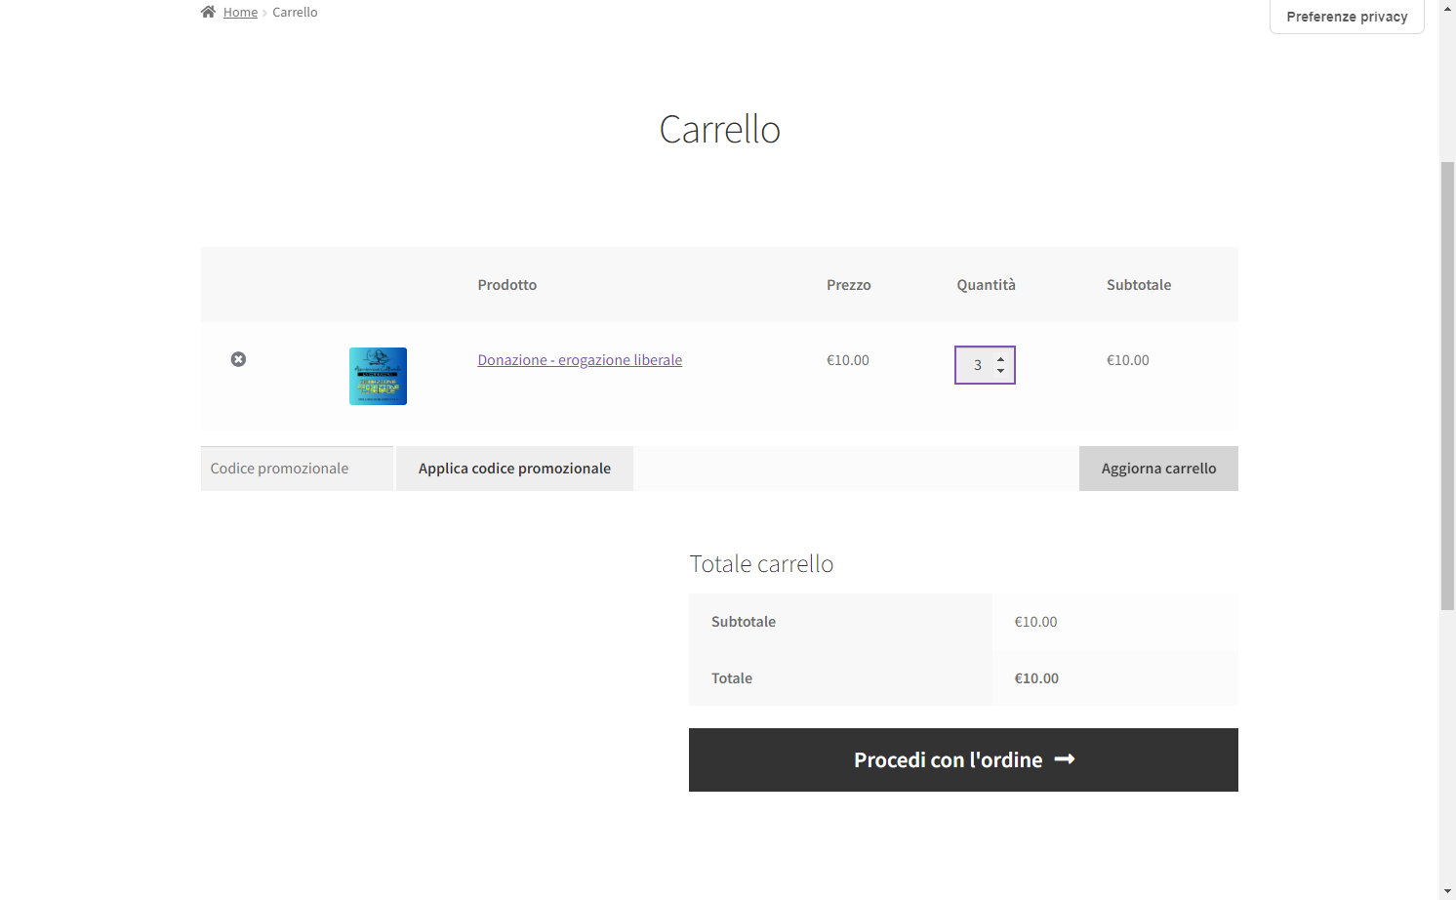Click the Codice promozionale input field
This screenshot has height=900, width=1456.
(x=297, y=469)
